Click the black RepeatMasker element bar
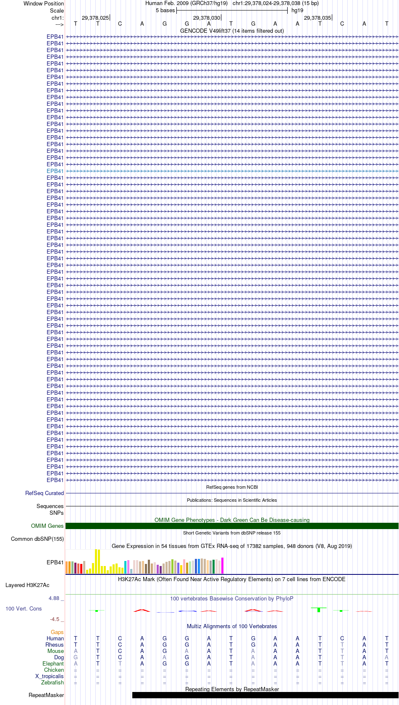Image resolution: width=399 pixels, height=705 pixels. point(265,695)
